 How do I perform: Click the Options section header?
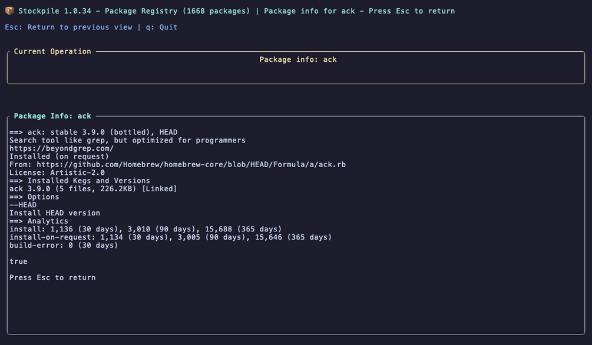[x=34, y=197]
